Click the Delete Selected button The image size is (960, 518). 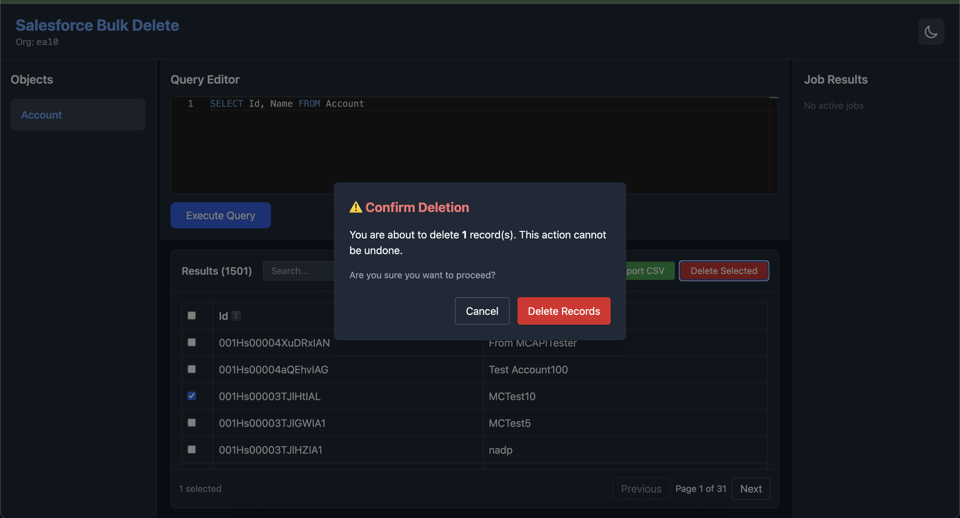pos(723,270)
